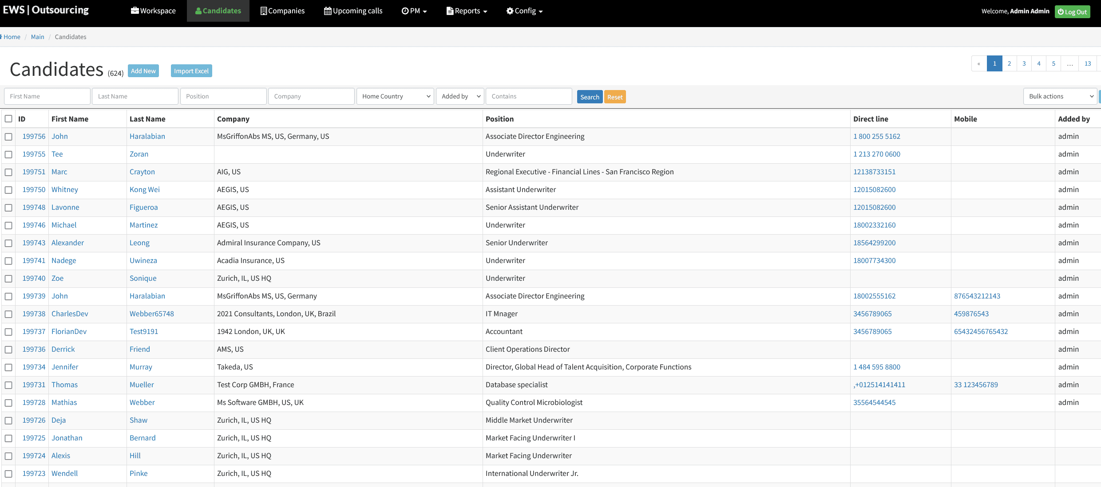Open first name Jennifer link

point(65,367)
